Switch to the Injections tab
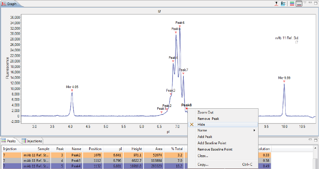 [32, 141]
